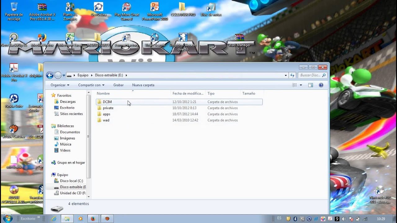This screenshot has height=223, width=397.
Task: Open Firefox from the taskbar
Action: coord(93,218)
